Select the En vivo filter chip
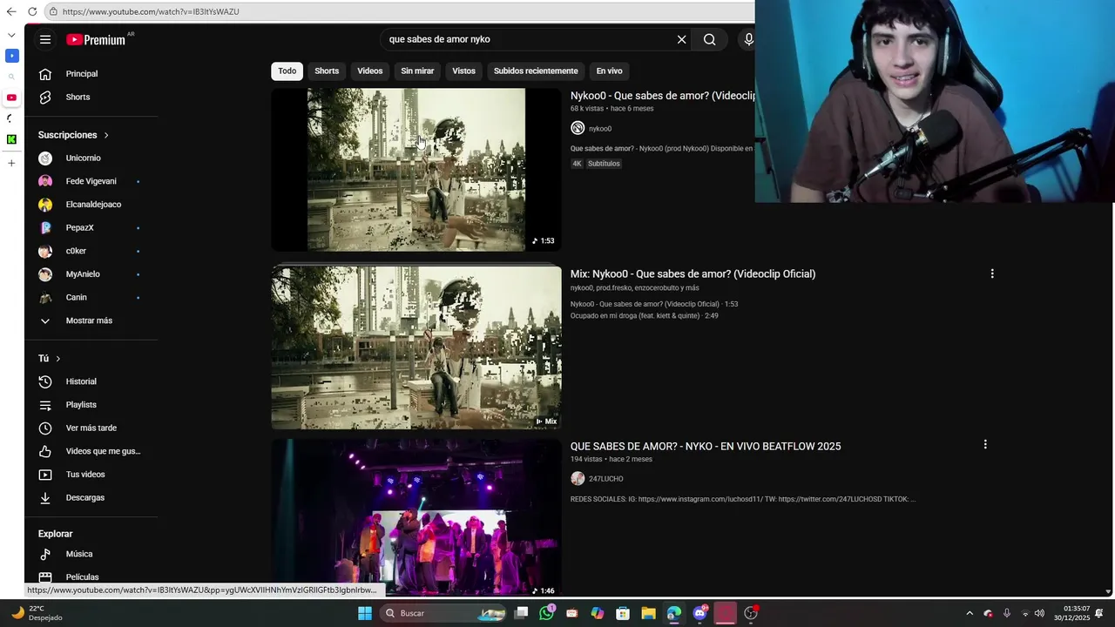The height and width of the screenshot is (627, 1115). point(609,71)
